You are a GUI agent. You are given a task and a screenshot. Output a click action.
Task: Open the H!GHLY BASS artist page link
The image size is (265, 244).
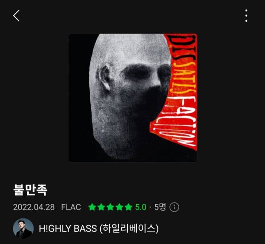(x=99, y=229)
